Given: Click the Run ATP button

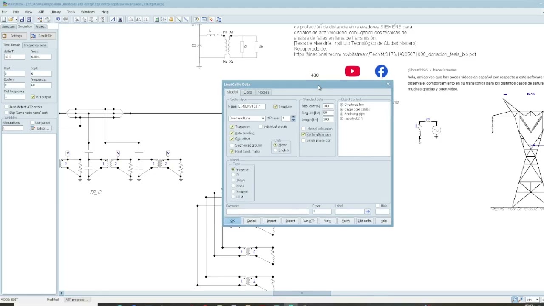Looking at the screenshot, I should [x=309, y=221].
